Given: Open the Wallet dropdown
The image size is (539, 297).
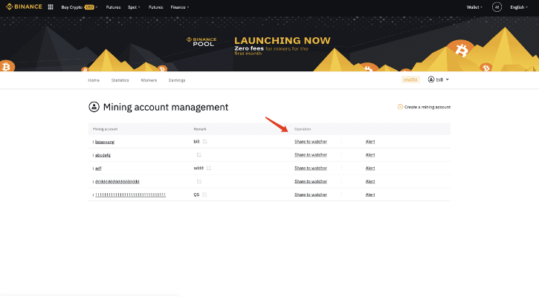Looking at the screenshot, I should click(474, 7).
